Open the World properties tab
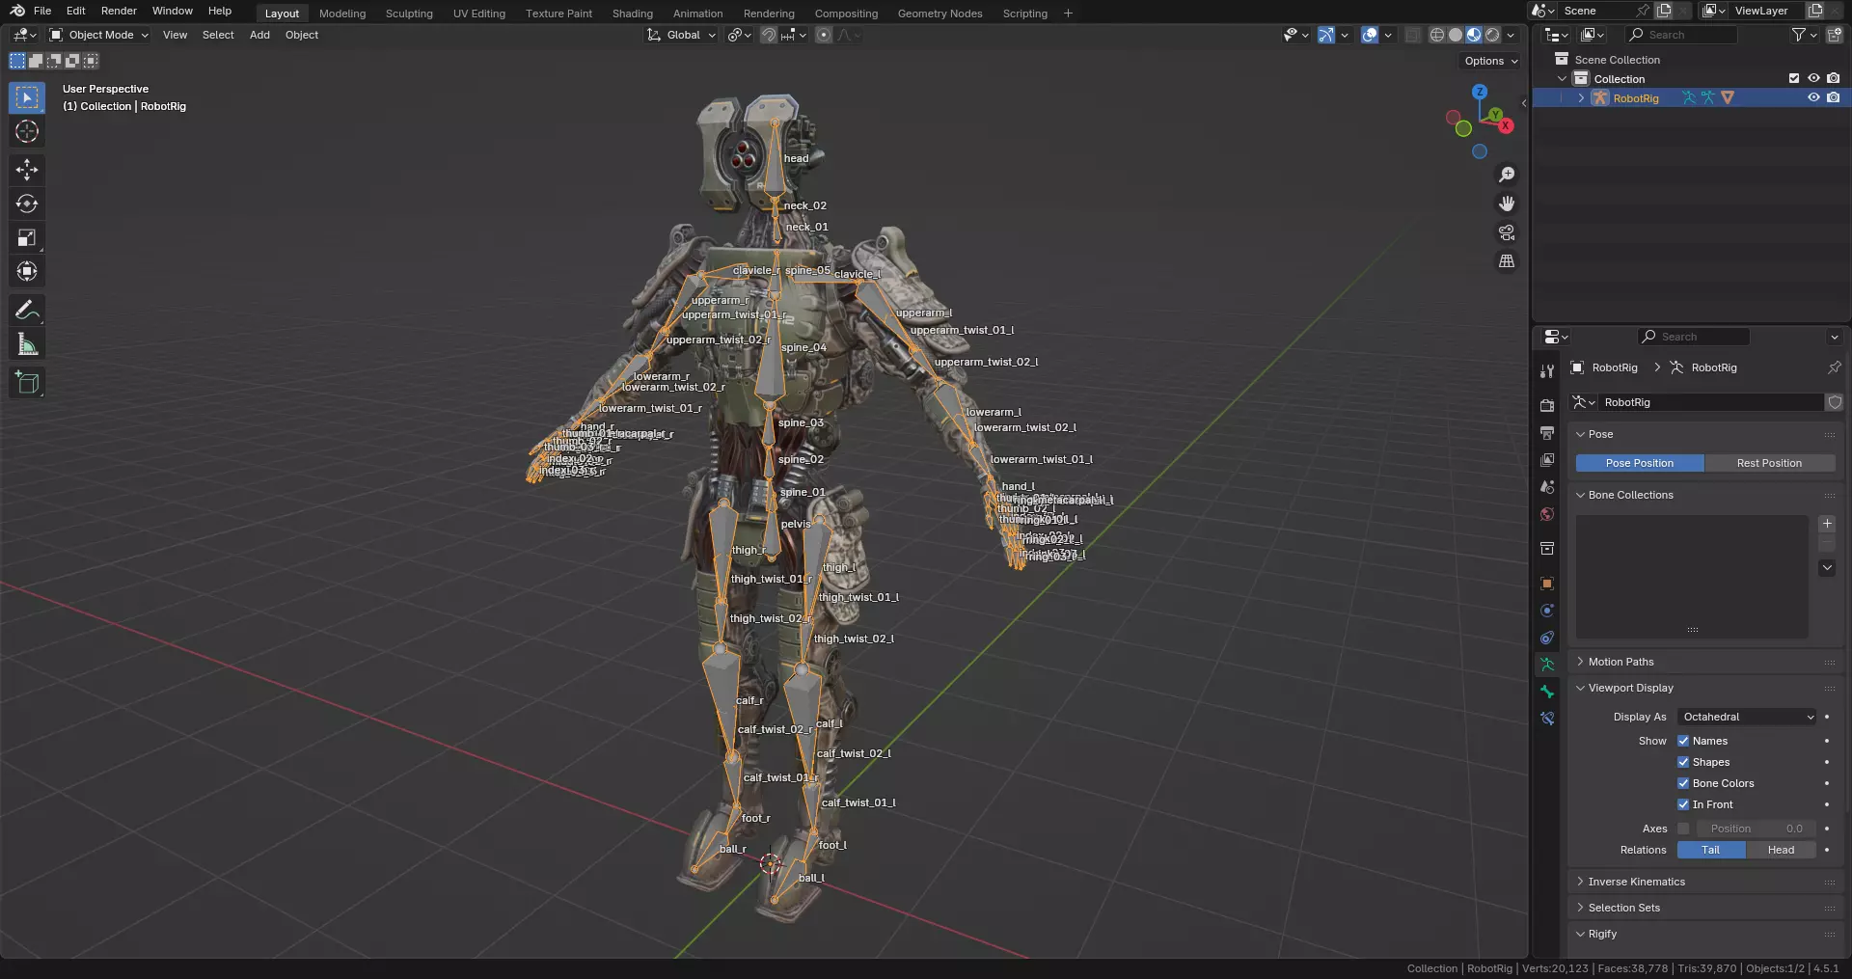Image resolution: width=1852 pixels, height=979 pixels. click(x=1547, y=514)
